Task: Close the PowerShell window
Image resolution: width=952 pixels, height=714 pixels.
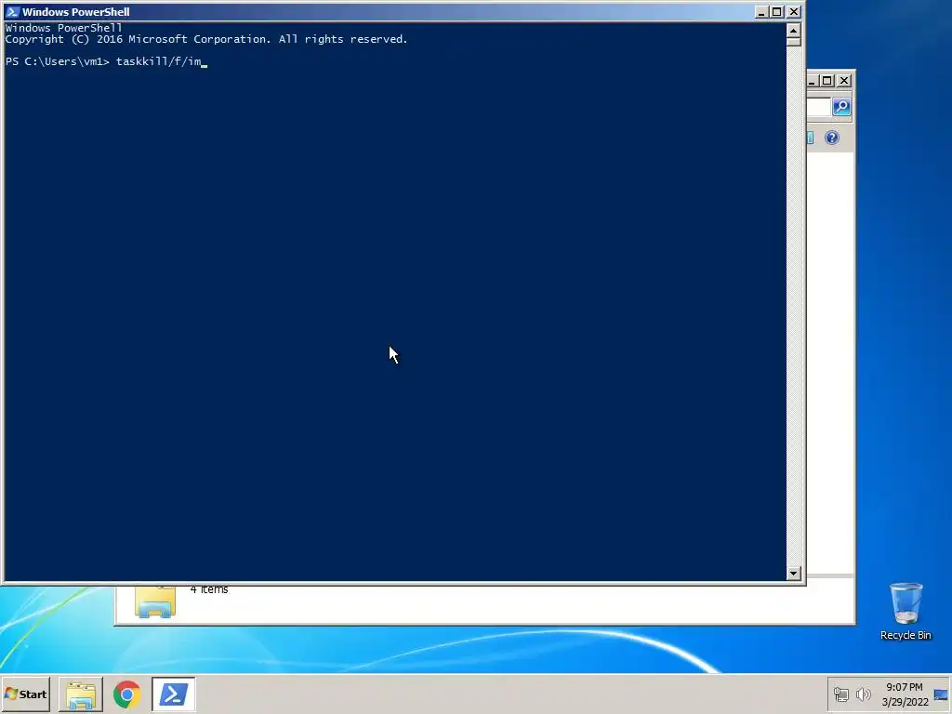Action: pyautogui.click(x=794, y=11)
